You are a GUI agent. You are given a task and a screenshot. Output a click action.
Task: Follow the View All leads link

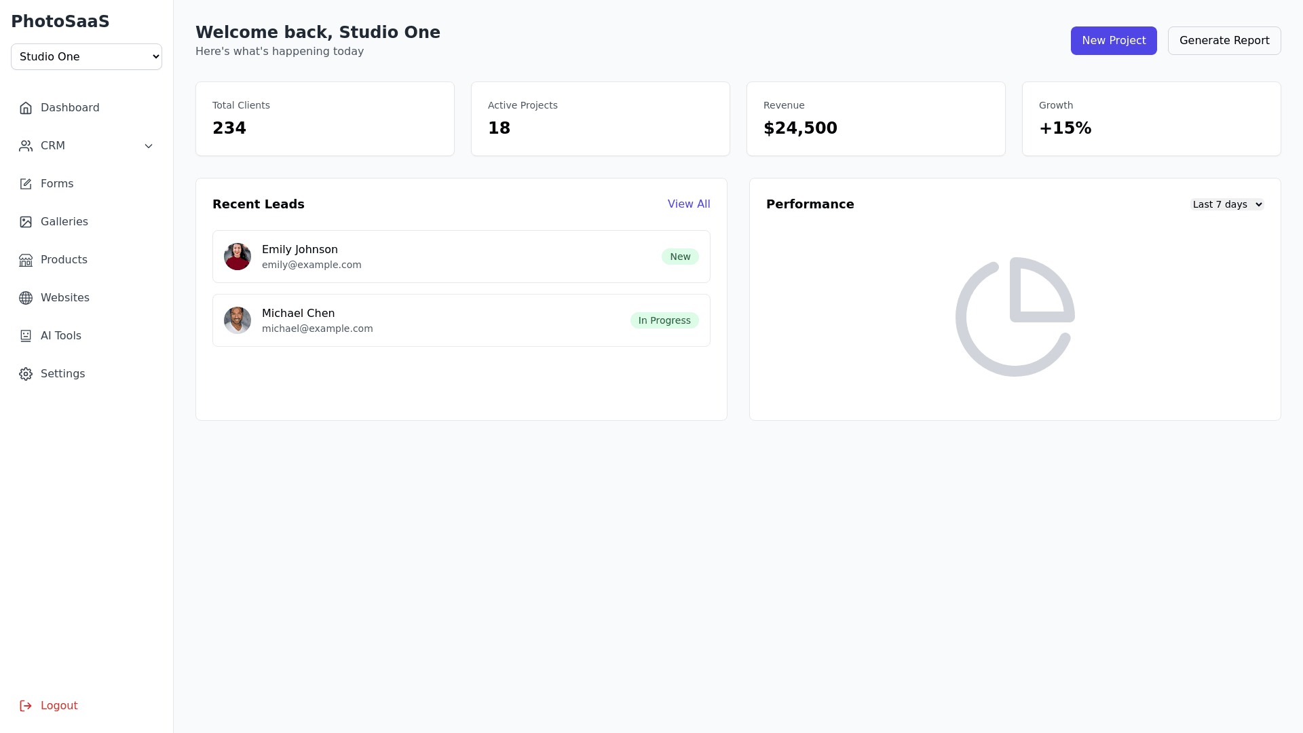coord(688,204)
